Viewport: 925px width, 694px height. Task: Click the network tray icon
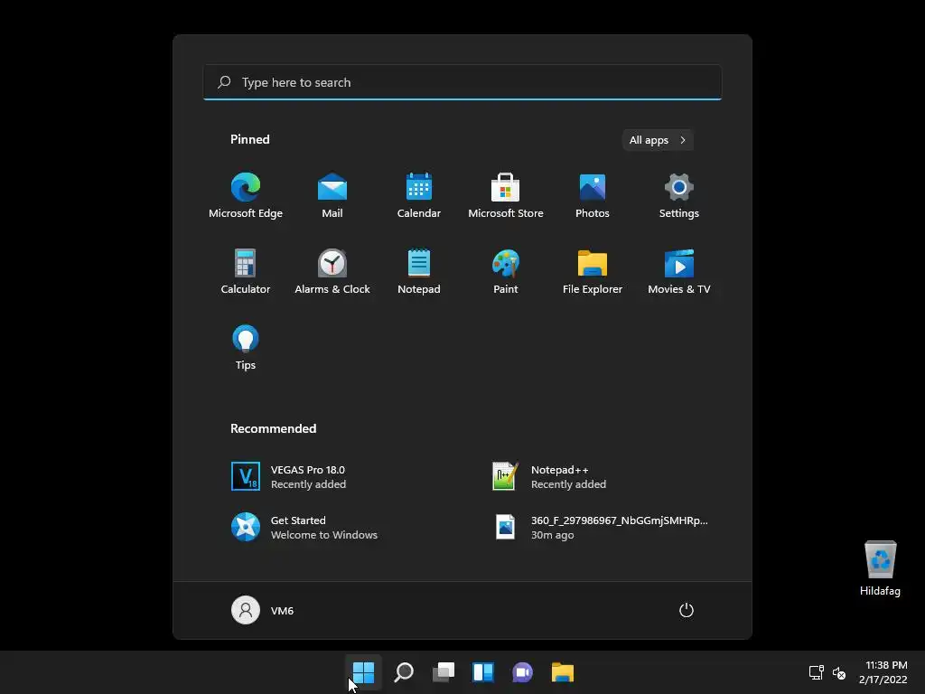tap(817, 672)
